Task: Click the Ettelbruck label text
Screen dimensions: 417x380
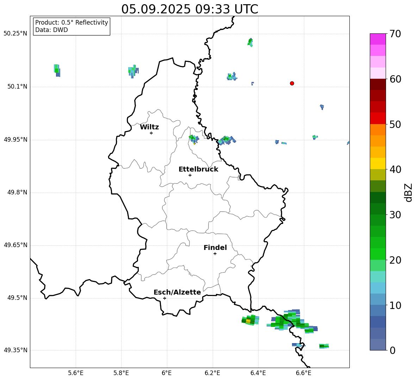Action: tap(198, 169)
